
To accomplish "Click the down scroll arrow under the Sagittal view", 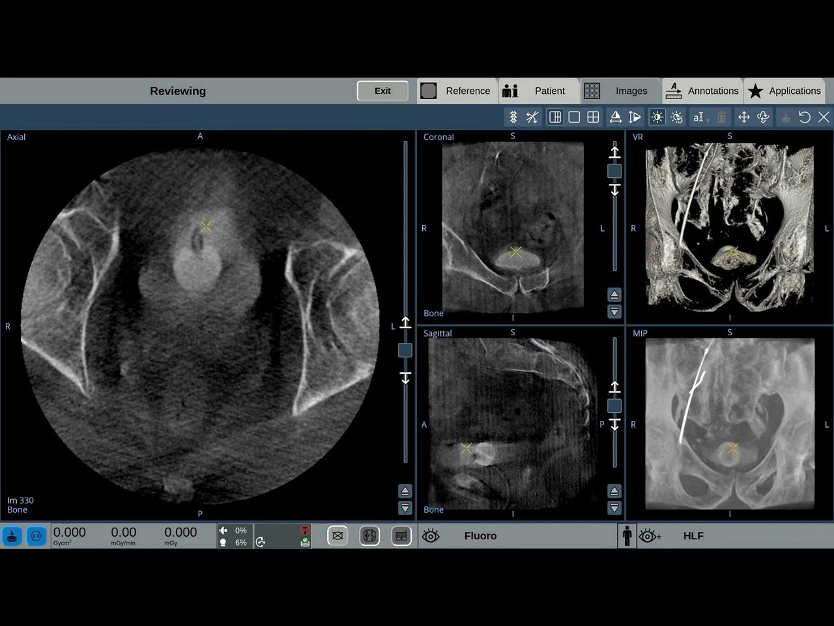I will point(614,507).
